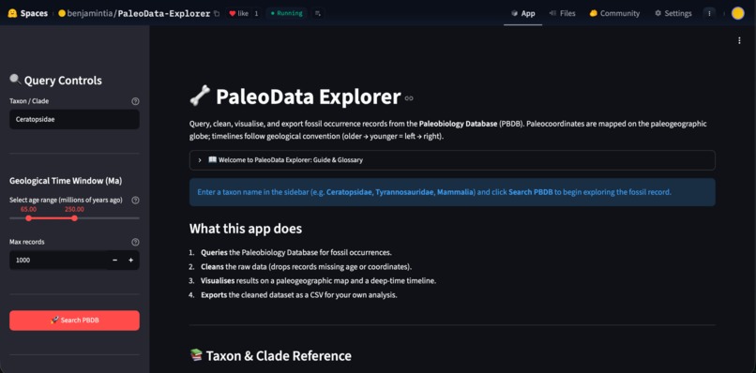Click the Hugging Face Spaces logo
This screenshot has height=373, width=756.
pyautogui.click(x=11, y=13)
